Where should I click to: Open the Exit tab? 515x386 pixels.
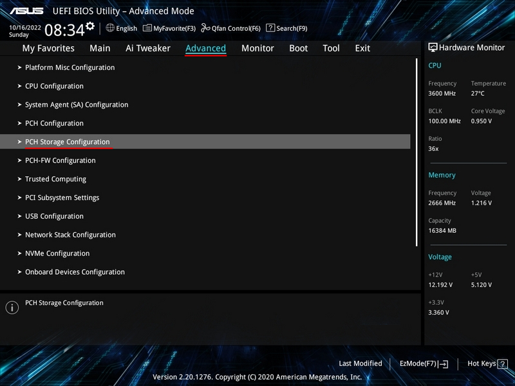point(362,48)
